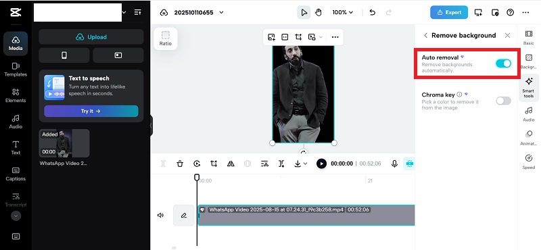Expand the dropdown arrow above preview
This screenshot has width=541, height=250.
pyautogui.click(x=321, y=37)
